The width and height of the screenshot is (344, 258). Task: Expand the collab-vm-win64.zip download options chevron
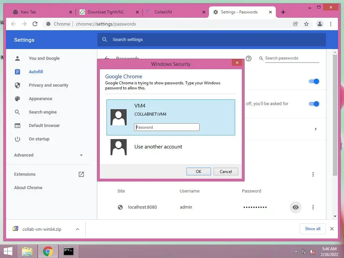point(78,229)
